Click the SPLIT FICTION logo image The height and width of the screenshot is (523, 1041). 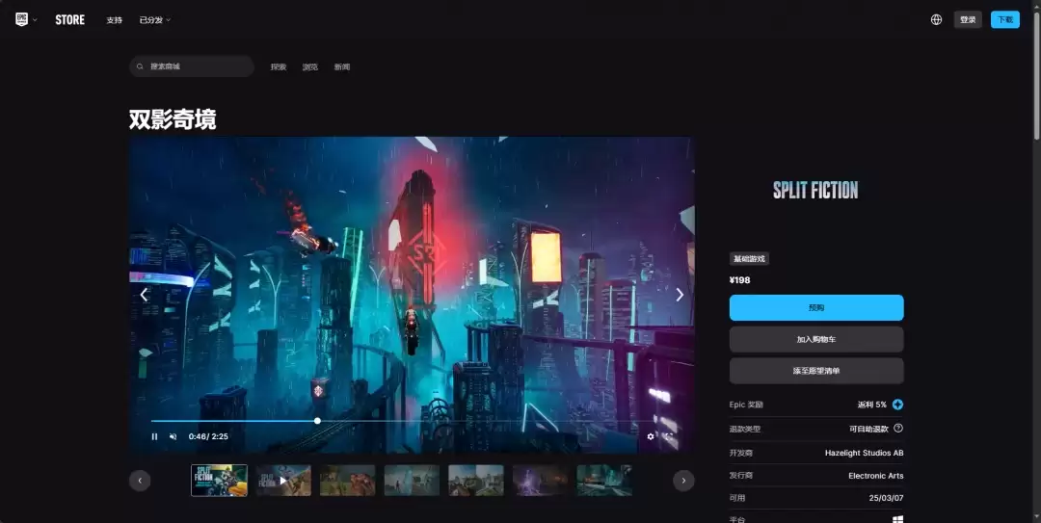815,191
